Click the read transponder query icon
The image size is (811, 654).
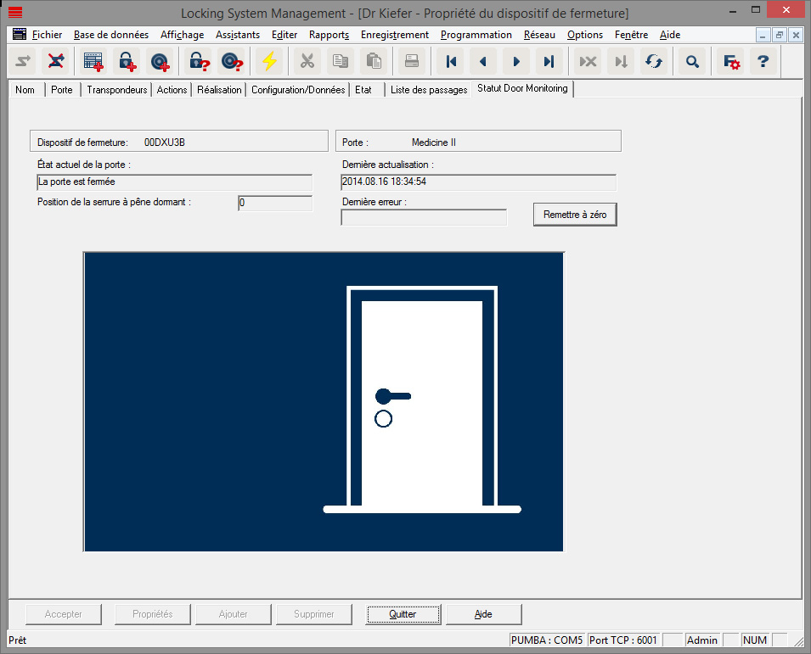point(230,61)
